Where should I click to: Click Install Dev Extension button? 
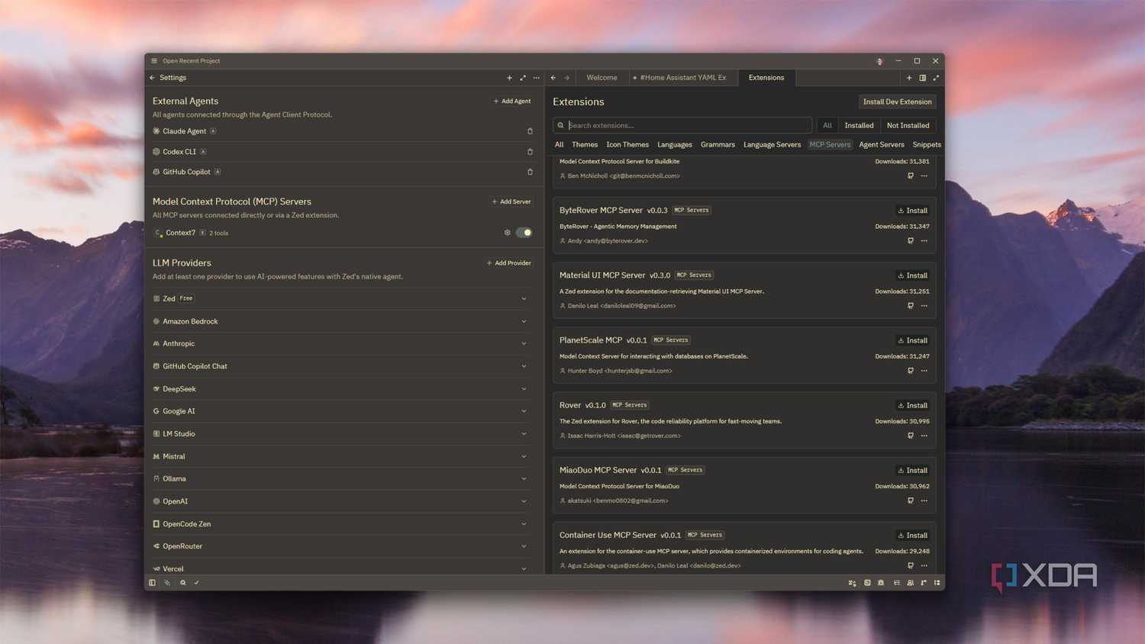pos(897,101)
